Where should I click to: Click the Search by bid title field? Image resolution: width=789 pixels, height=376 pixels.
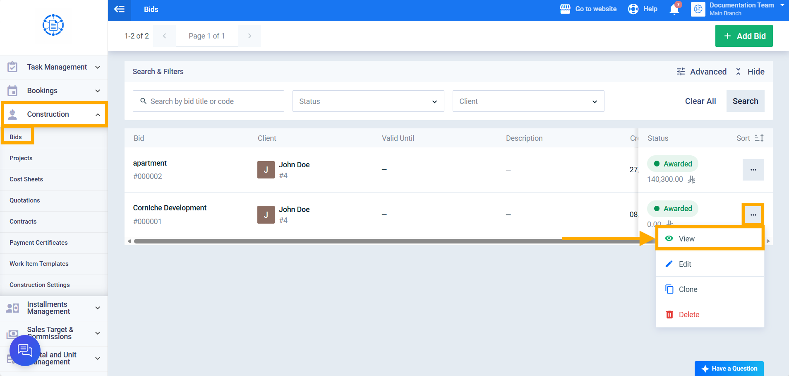pos(209,101)
